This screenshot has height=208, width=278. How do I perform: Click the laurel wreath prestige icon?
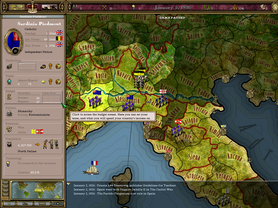206,7
